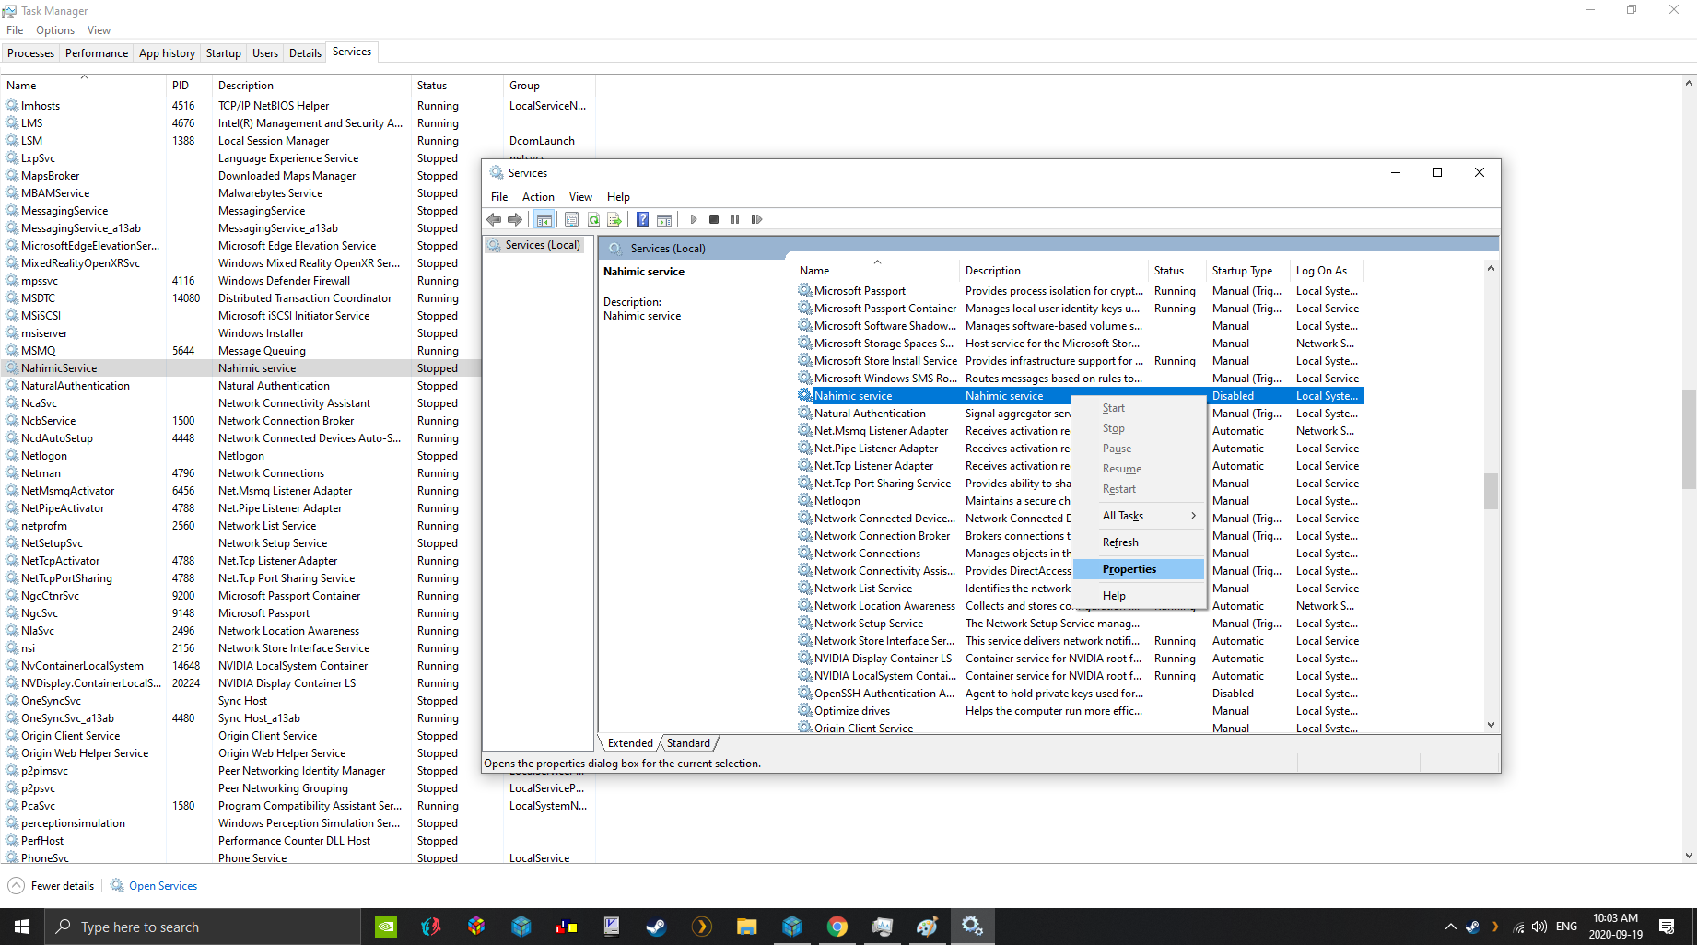Click the Forward arrow in Services toolbar
Screen dimensions: 1697x945
(515, 219)
